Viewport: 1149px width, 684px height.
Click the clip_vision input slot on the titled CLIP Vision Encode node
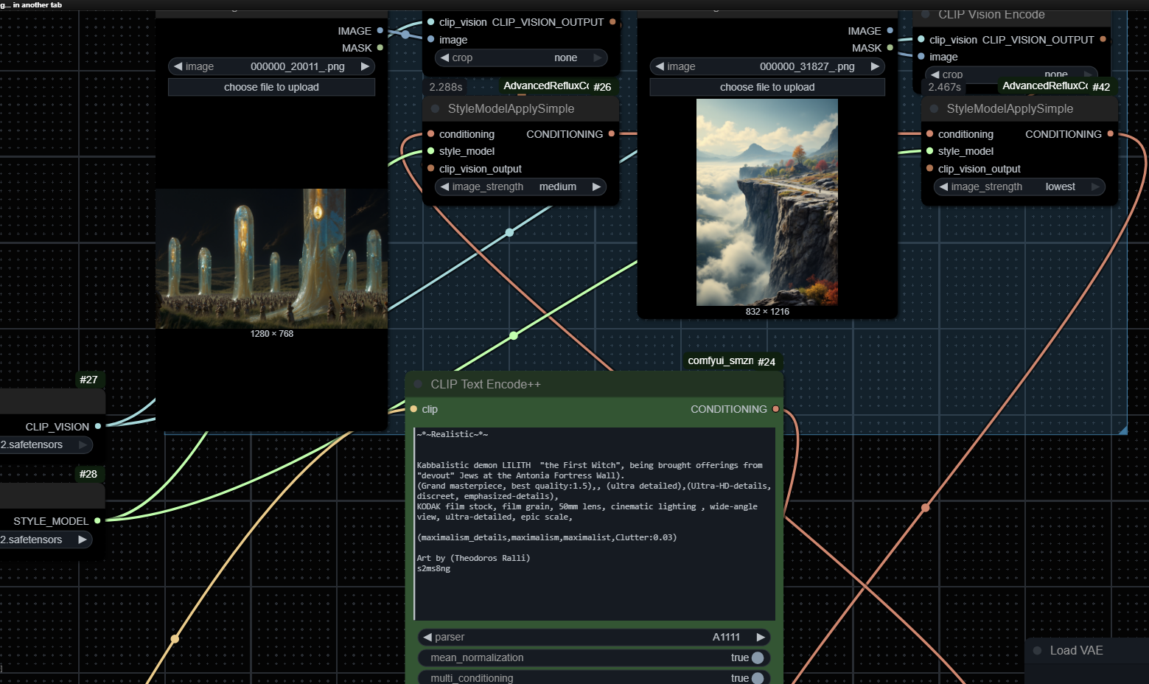coord(921,40)
